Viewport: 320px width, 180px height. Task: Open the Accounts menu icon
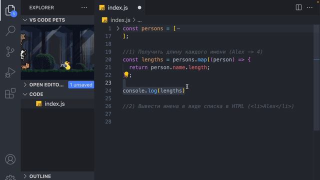[10, 159]
